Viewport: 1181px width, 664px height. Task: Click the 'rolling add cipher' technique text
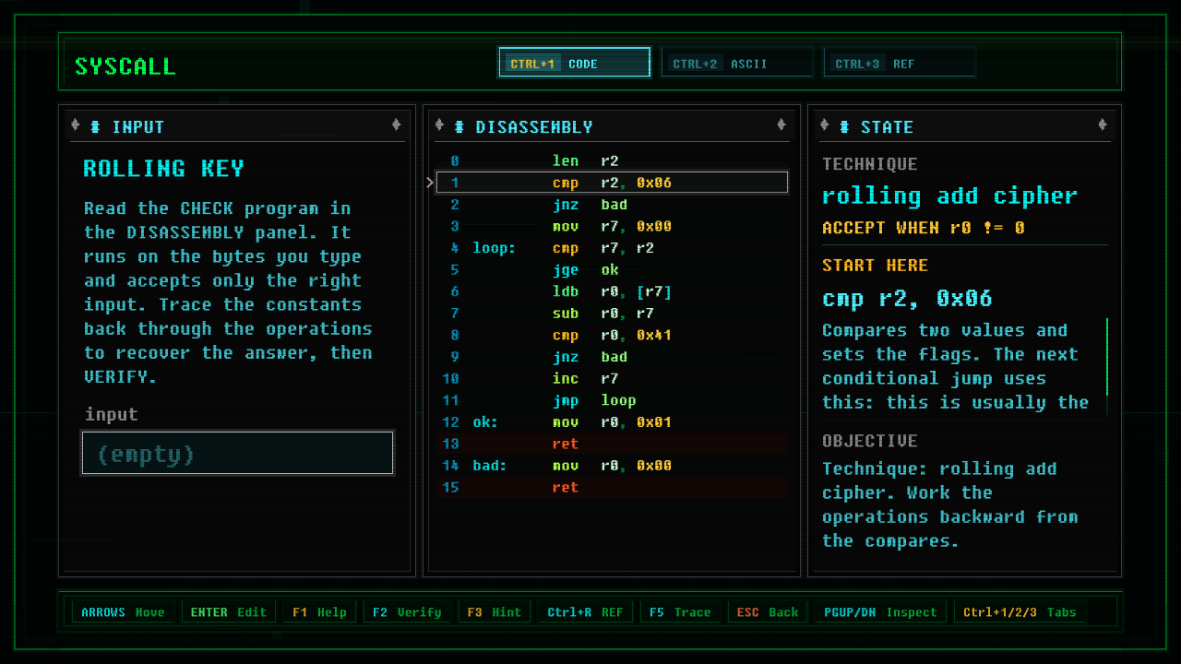[949, 196]
